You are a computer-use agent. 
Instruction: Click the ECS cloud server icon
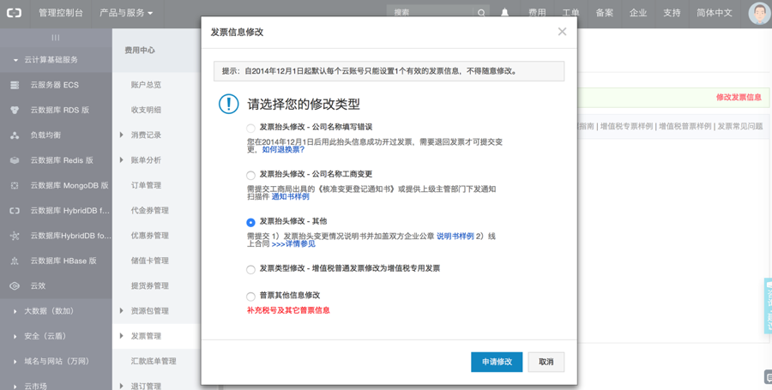point(15,85)
